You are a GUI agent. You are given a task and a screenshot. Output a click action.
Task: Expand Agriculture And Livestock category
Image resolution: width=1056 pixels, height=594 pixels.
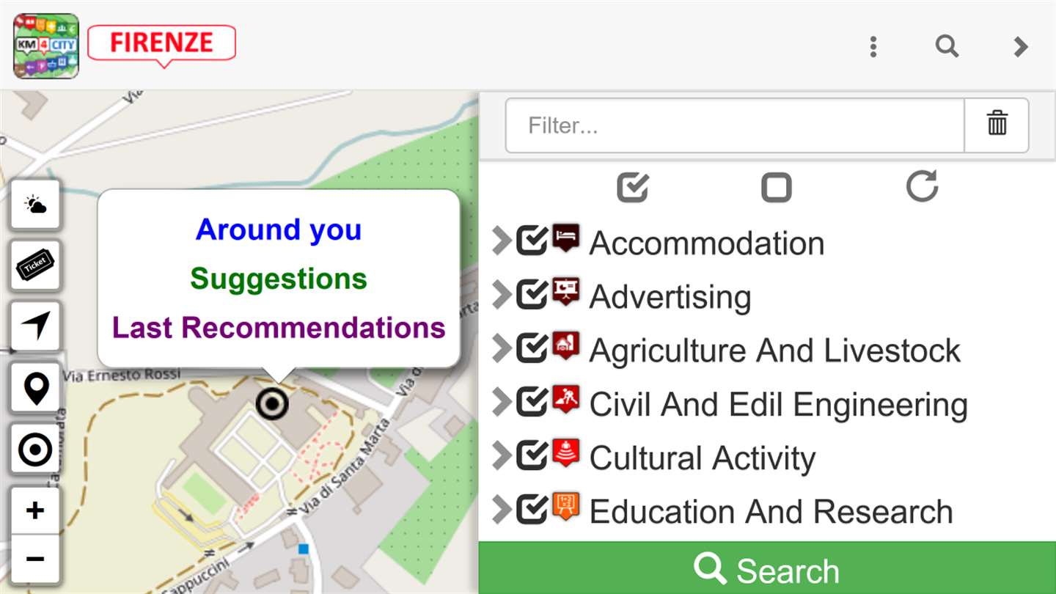coord(502,348)
